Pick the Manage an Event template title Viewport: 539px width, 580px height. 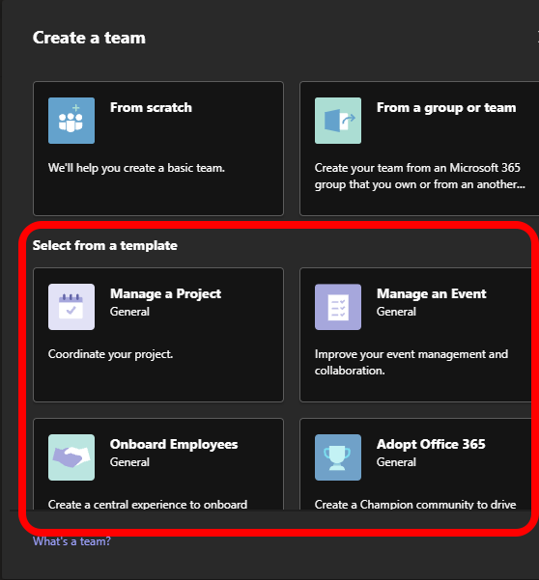coord(431,293)
